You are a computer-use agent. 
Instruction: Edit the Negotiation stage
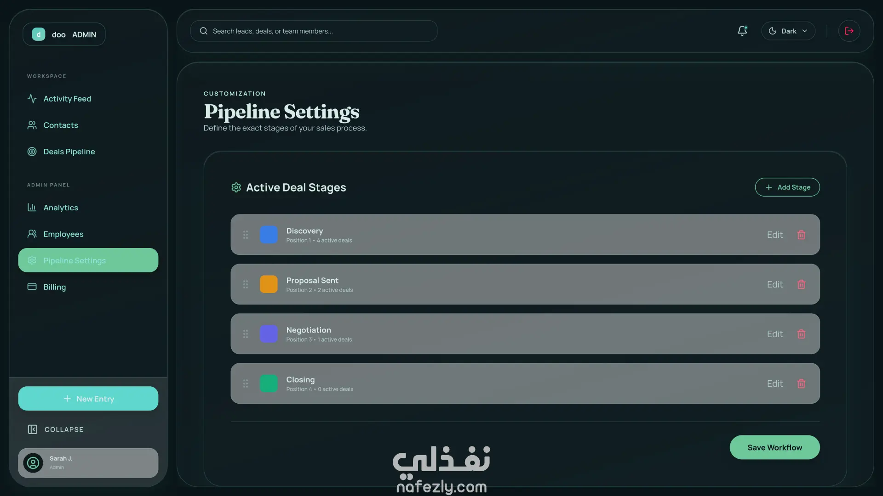(774, 334)
